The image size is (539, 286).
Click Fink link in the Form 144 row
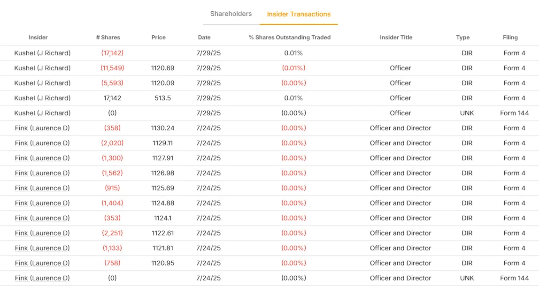(x=42, y=278)
